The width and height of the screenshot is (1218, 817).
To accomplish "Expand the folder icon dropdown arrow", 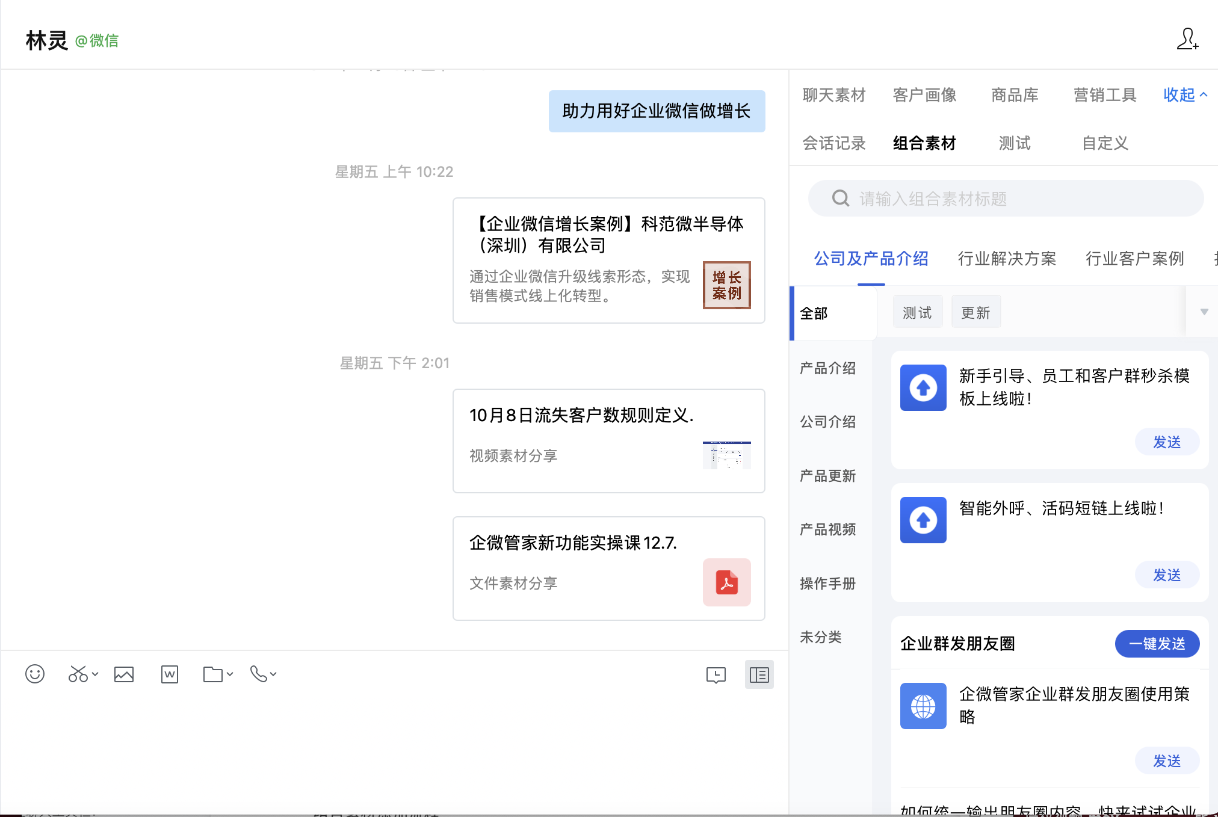I will tap(230, 674).
